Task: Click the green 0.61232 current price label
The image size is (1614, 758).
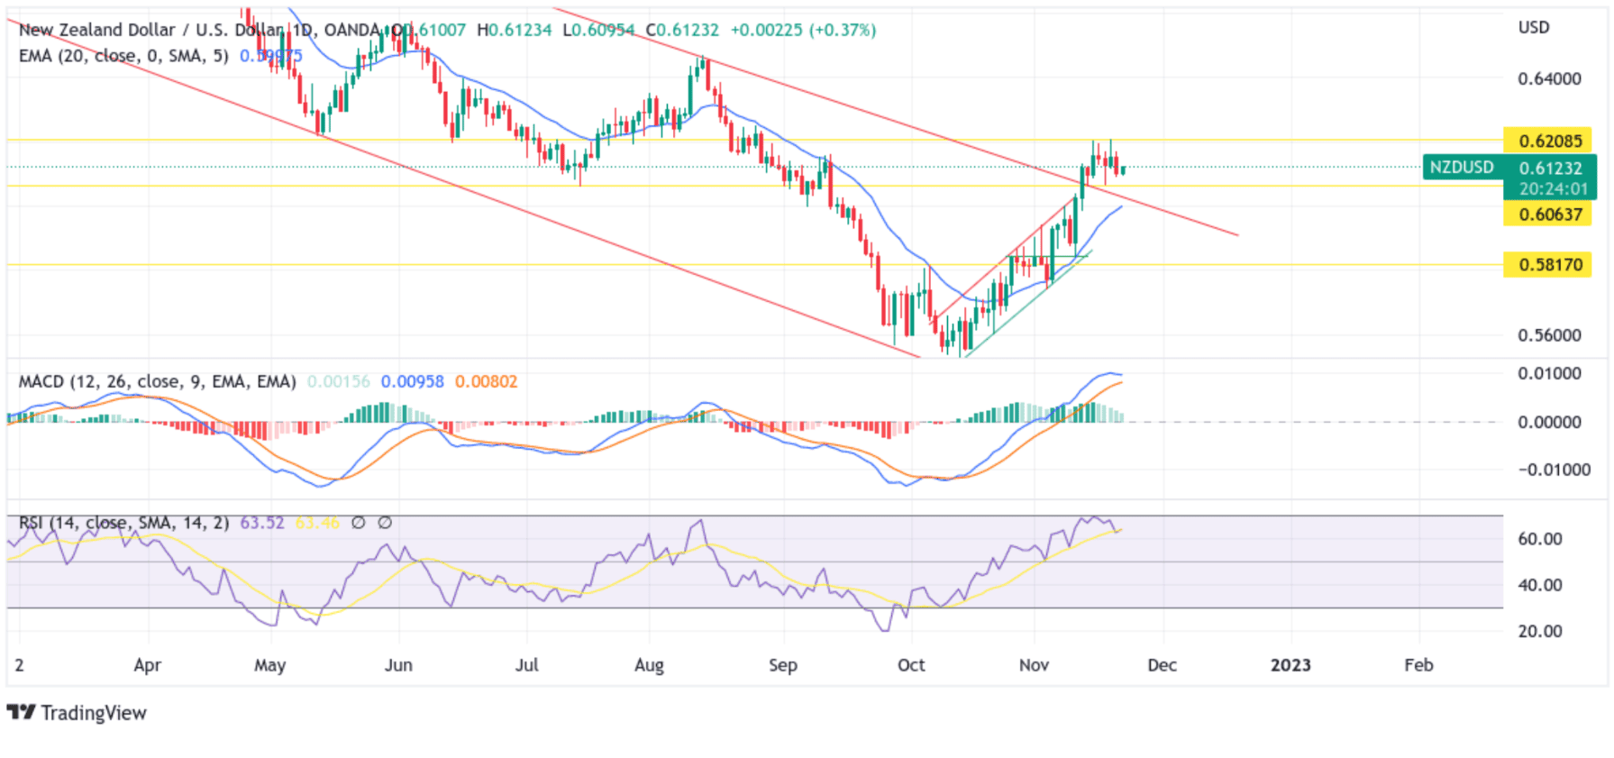Action: [x=1550, y=168]
